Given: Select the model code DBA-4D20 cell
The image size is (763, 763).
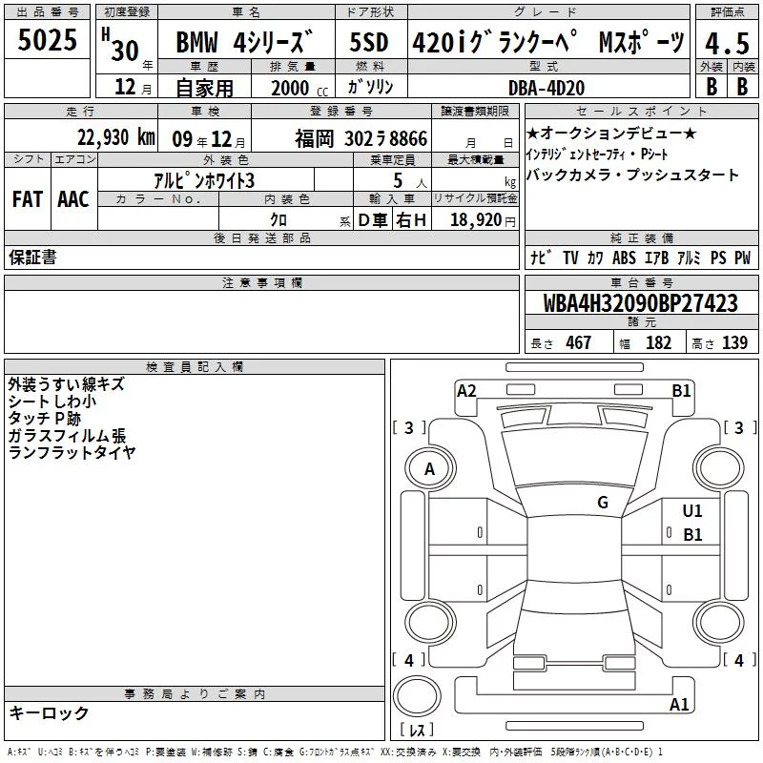Looking at the screenshot, I should point(546,88).
